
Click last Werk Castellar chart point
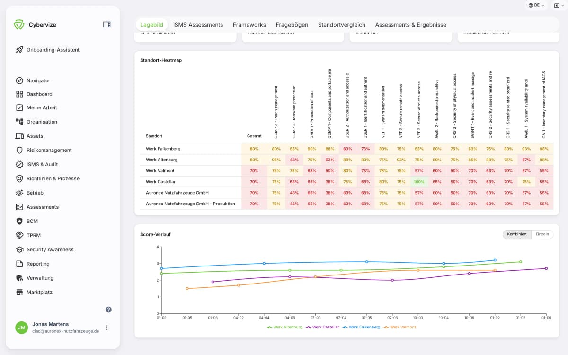[x=546, y=268]
